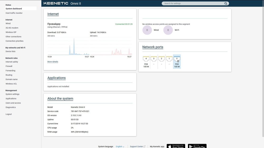Image resolution: width=264 pixels, height=148 pixels.
Task: Click the Wired devices count circle
Action: pos(147,30)
